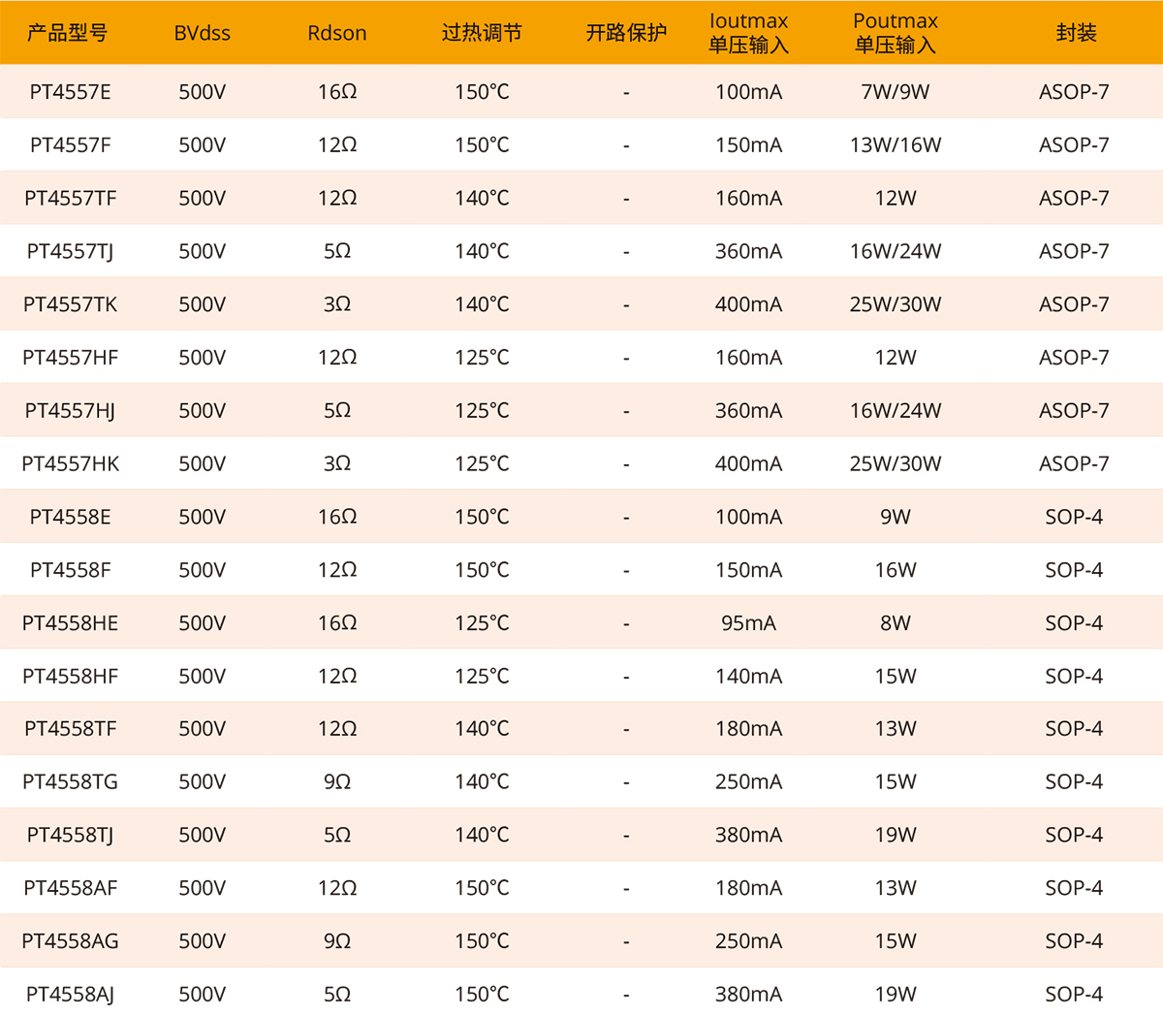Click the Ioutmax 单压输入 header

coord(748,33)
